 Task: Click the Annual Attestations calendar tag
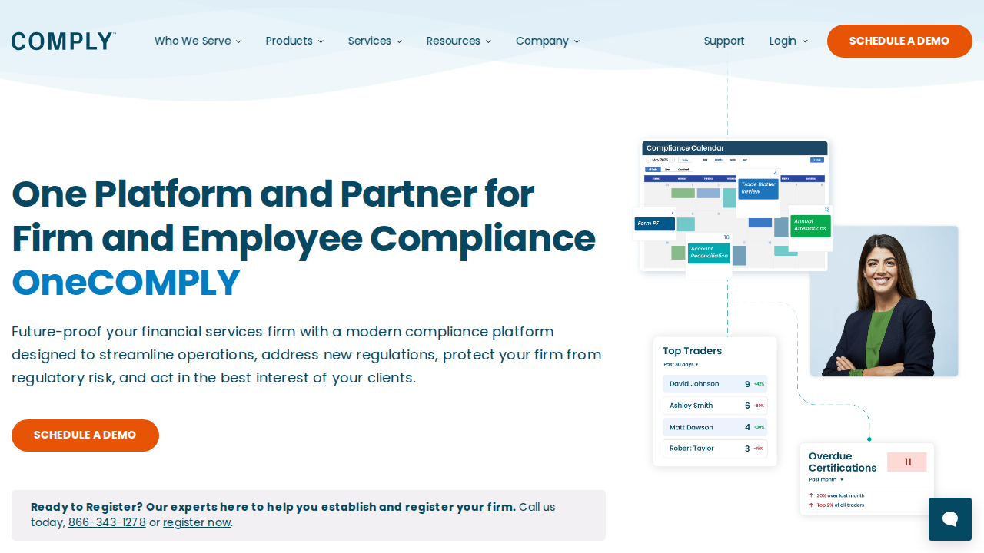pos(810,225)
